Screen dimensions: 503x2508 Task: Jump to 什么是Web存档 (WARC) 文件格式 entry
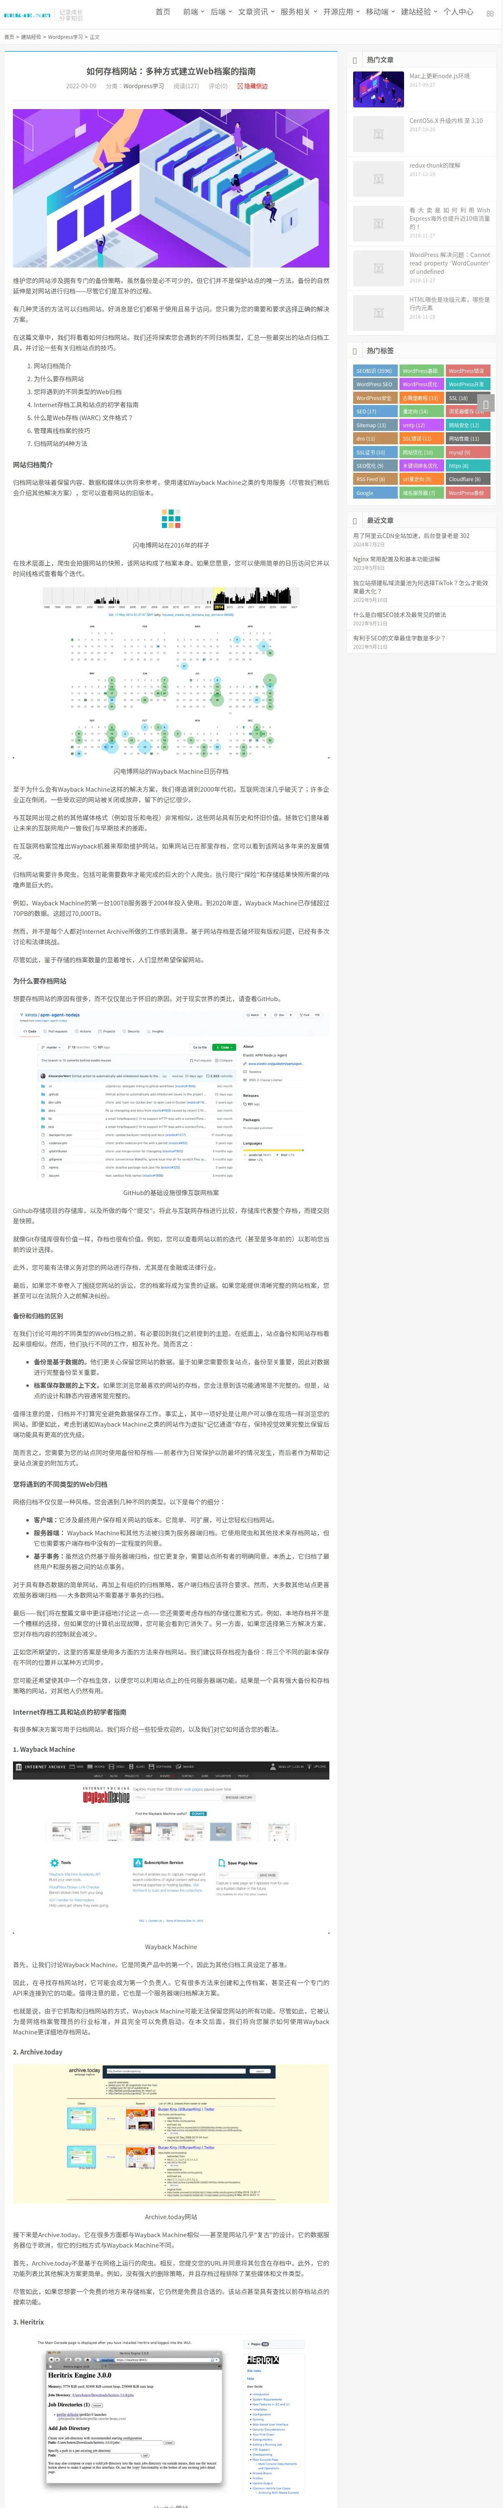point(83,418)
